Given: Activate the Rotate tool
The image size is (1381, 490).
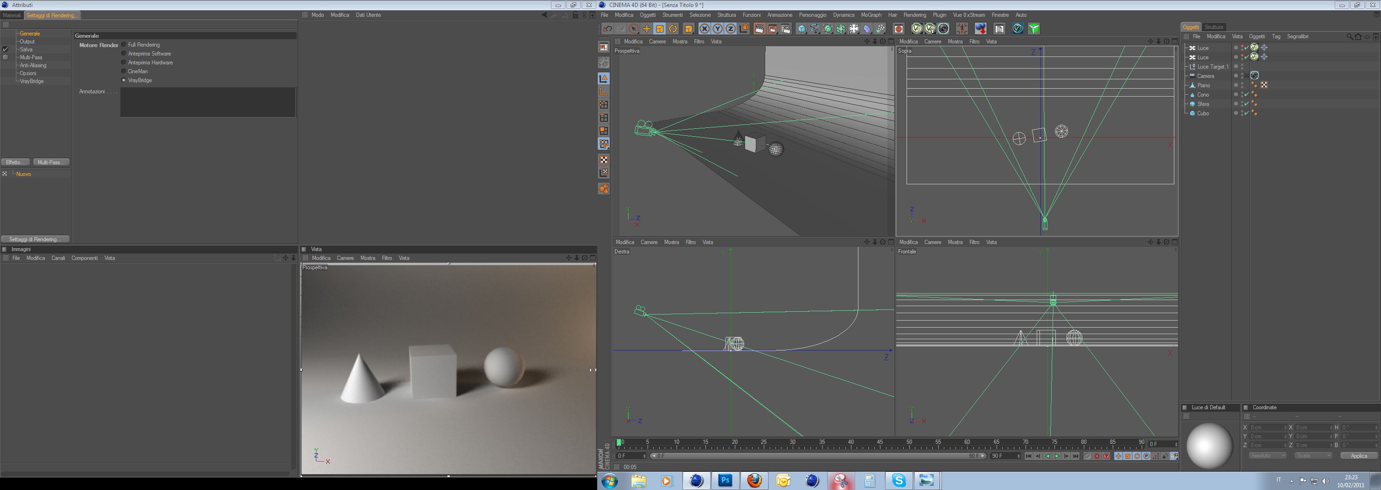Looking at the screenshot, I should coord(673,29).
